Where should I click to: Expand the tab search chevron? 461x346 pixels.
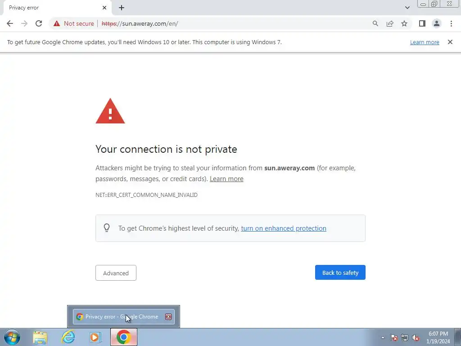[407, 8]
